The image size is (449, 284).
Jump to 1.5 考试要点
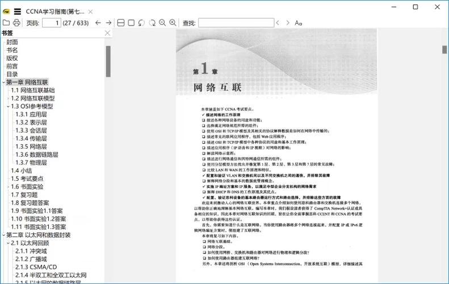[x=27, y=178]
